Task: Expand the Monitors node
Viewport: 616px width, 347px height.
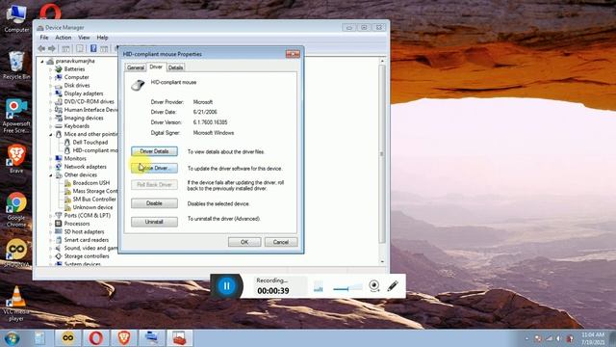Action: tap(51, 158)
